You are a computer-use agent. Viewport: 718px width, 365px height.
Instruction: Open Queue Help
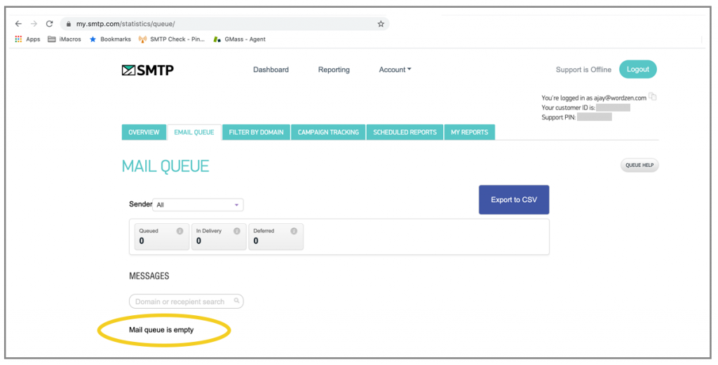point(639,166)
